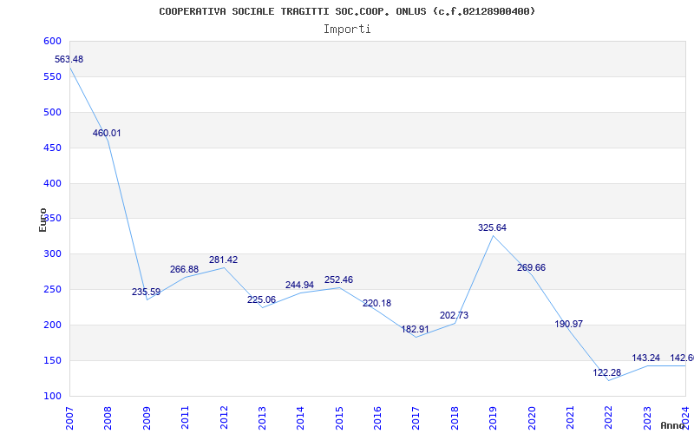
Task: Click the 281.42 data label
Action: pyautogui.click(x=223, y=260)
